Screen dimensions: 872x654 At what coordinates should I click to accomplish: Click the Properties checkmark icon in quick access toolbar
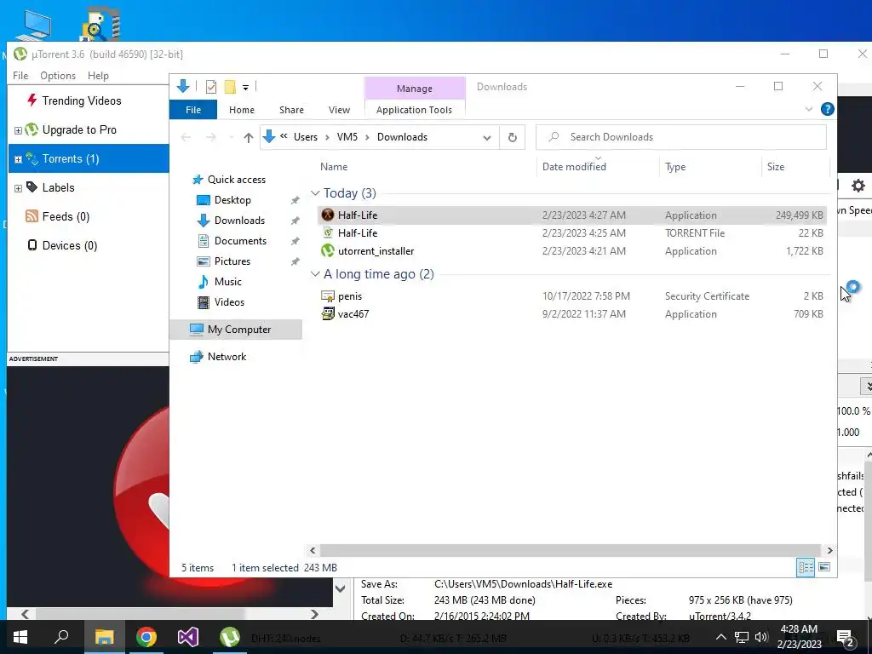[x=211, y=87]
